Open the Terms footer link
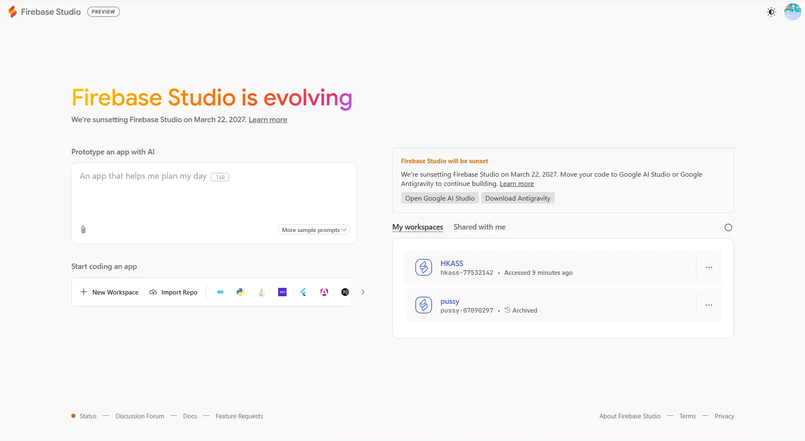This screenshot has width=805, height=441. pos(688,416)
